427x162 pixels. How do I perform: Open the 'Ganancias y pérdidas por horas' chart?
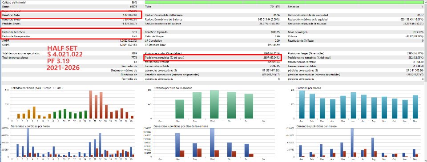[x=73, y=142]
